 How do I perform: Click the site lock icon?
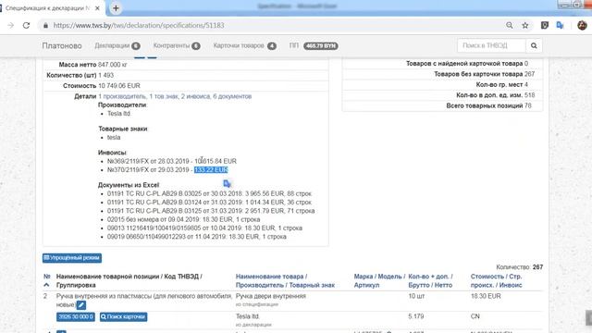point(45,25)
